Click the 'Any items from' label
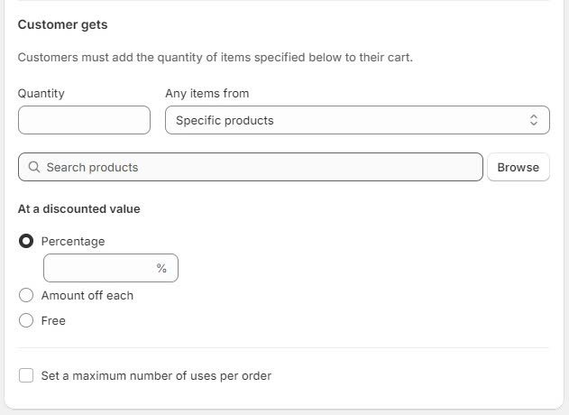Screen dimensions: 569x415 (x=207, y=93)
